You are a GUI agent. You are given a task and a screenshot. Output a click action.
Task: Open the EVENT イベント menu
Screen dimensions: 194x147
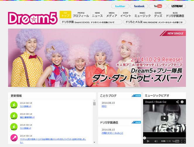(x=126, y=14)
